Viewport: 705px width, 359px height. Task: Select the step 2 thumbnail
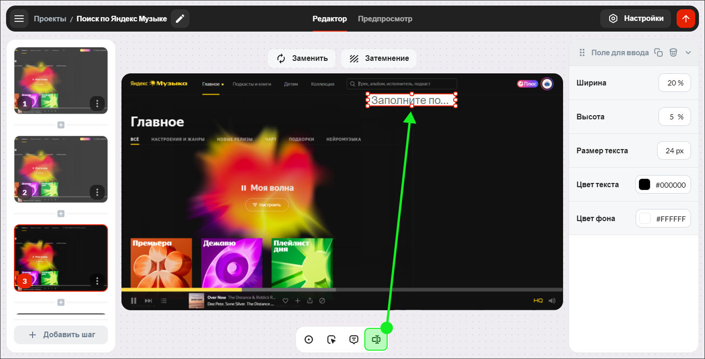point(61,169)
